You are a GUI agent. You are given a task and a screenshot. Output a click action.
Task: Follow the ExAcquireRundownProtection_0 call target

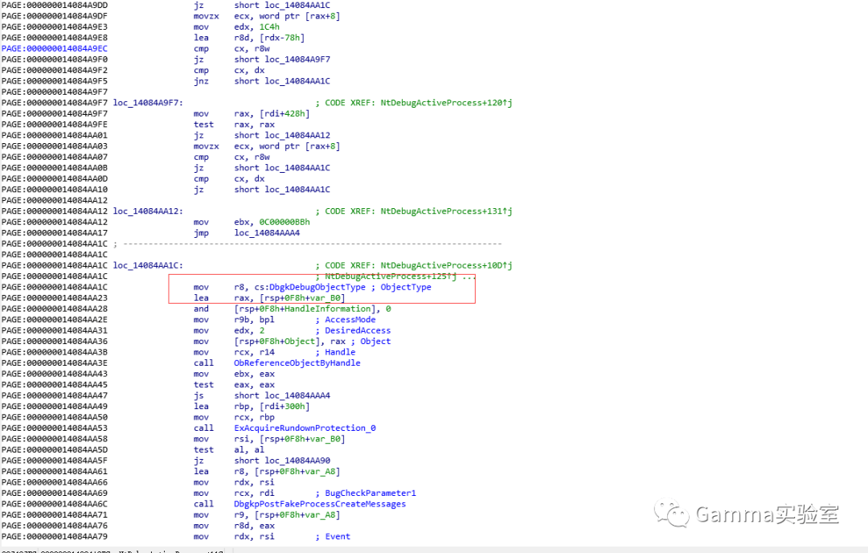(x=304, y=428)
